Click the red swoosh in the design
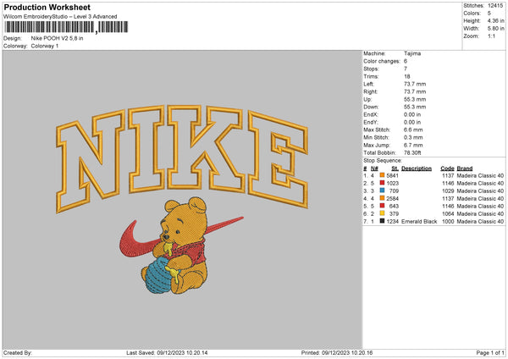 pyautogui.click(x=140, y=240)
